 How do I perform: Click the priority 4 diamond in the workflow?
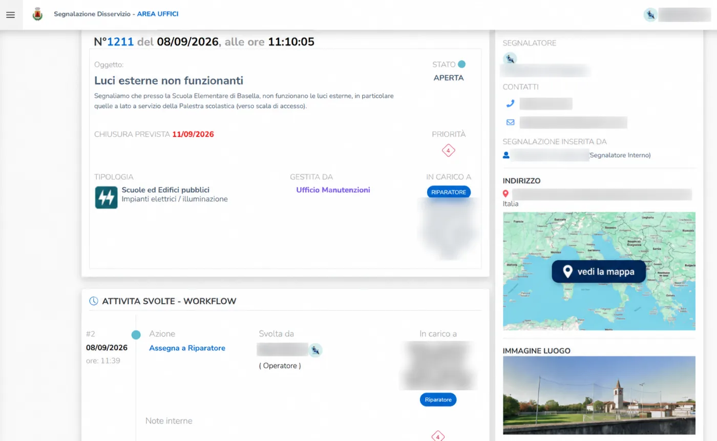[x=437, y=437]
